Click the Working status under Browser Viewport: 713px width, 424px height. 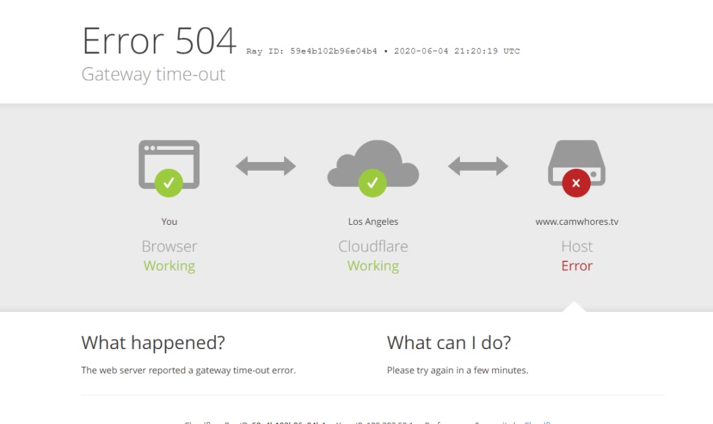(169, 266)
